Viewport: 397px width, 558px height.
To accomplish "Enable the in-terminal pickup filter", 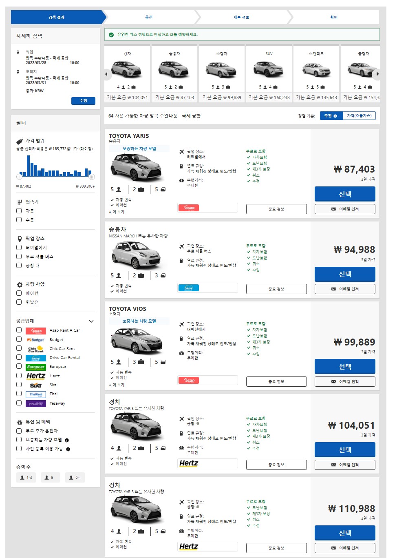I will pyautogui.click(x=19, y=248).
